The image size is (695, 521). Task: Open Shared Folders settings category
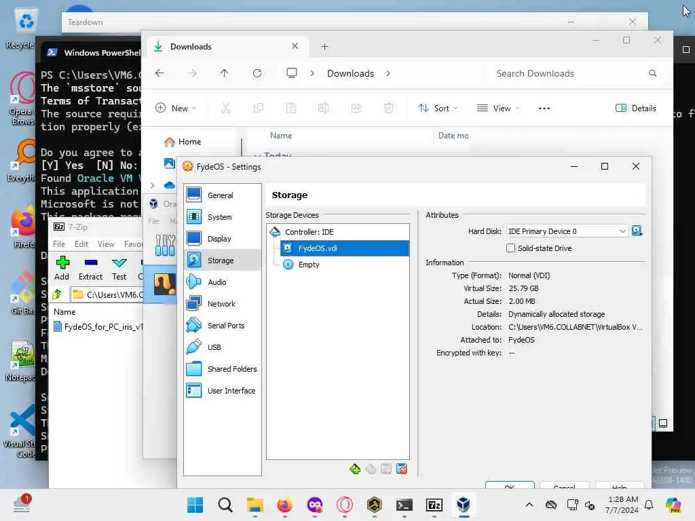222,369
